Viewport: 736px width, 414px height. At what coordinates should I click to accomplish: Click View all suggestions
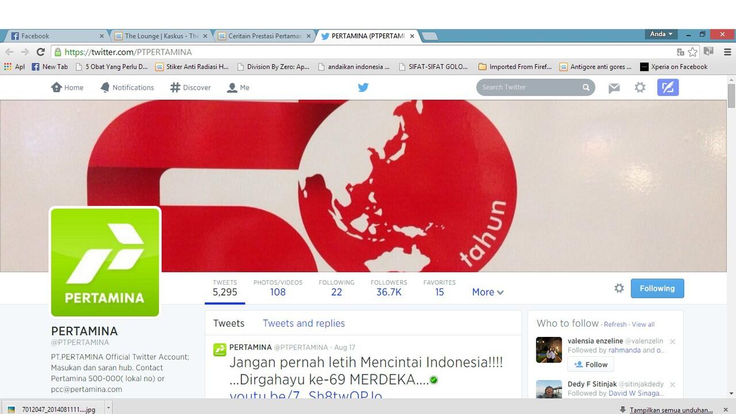pyautogui.click(x=643, y=324)
